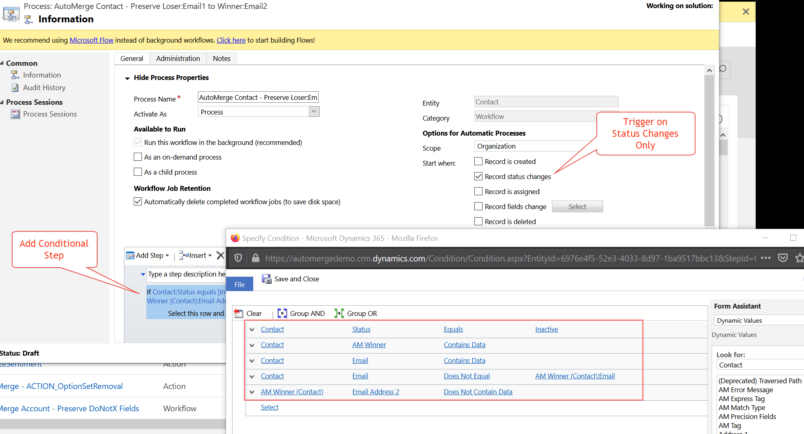The image size is (804, 434).
Task: Click the AM Winner (Contact):Email value link
Action: pyautogui.click(x=575, y=376)
